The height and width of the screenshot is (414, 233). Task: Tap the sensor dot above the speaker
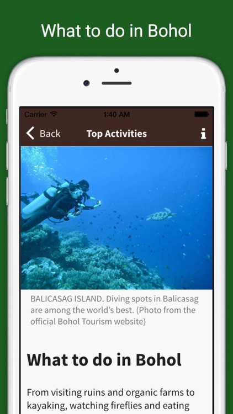click(x=116, y=71)
